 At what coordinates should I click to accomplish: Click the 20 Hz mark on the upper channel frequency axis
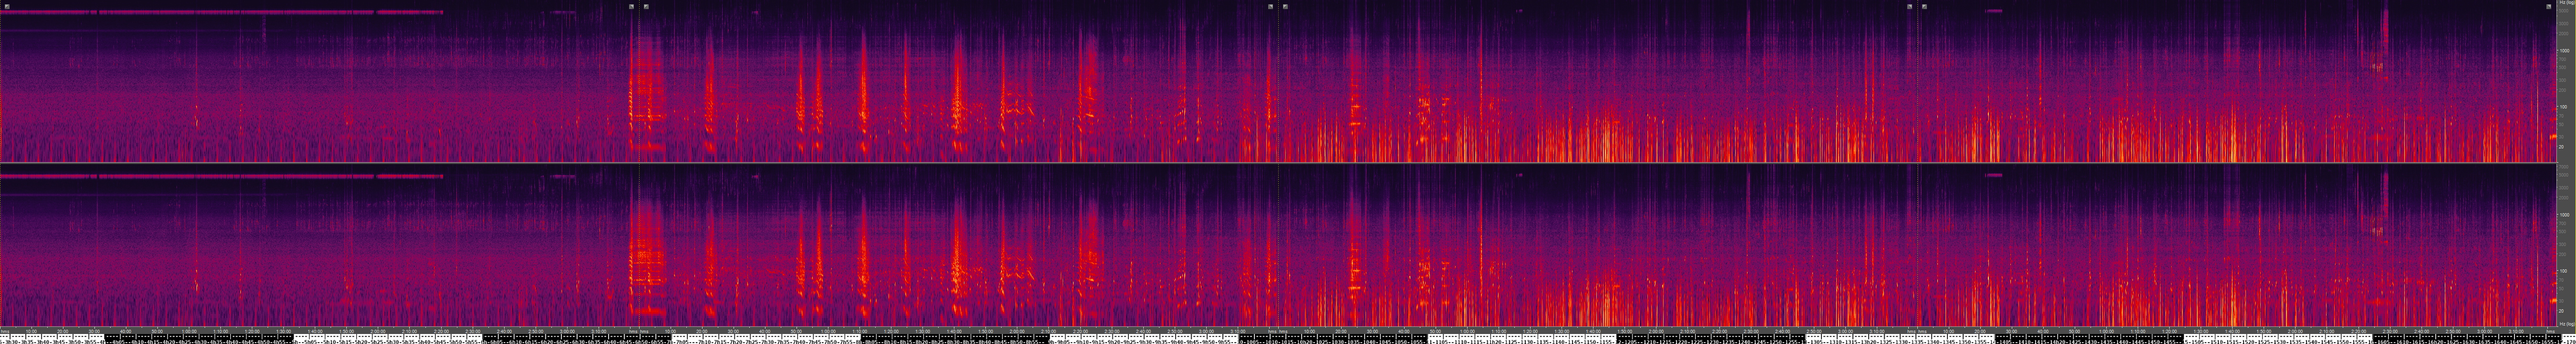pos(2564,147)
